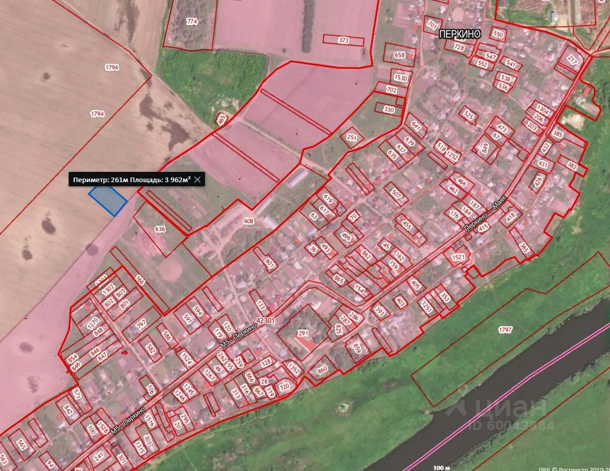The image size is (610, 471).
Task: Select parcel labeled 217
Action: click(x=572, y=60)
